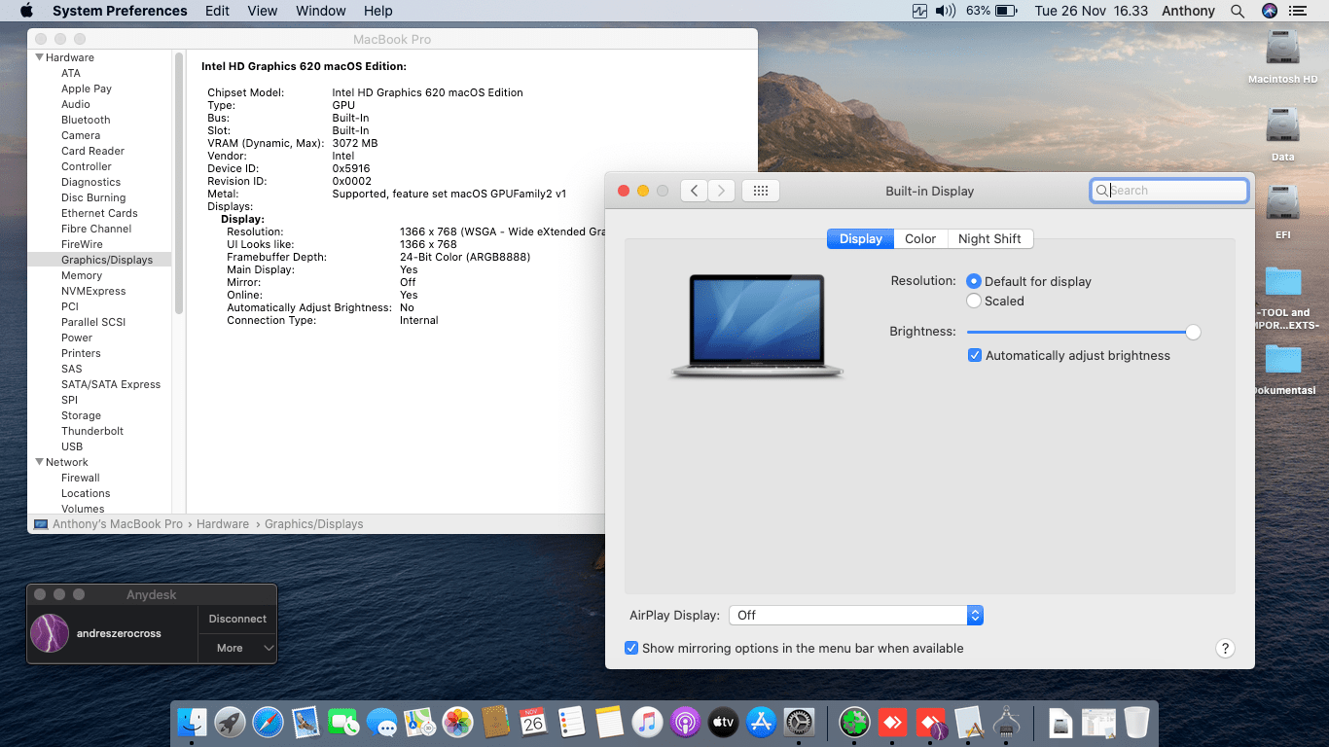Open Safari from the dock
This screenshot has height=747, width=1329.
pyautogui.click(x=268, y=722)
